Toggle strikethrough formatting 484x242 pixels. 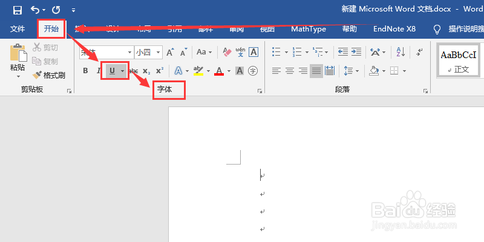pyautogui.click(x=133, y=71)
